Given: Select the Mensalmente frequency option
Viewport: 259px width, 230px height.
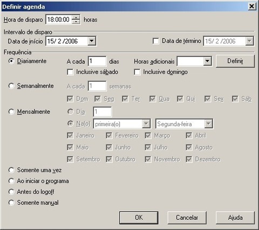Looking at the screenshot, I should [11, 112].
